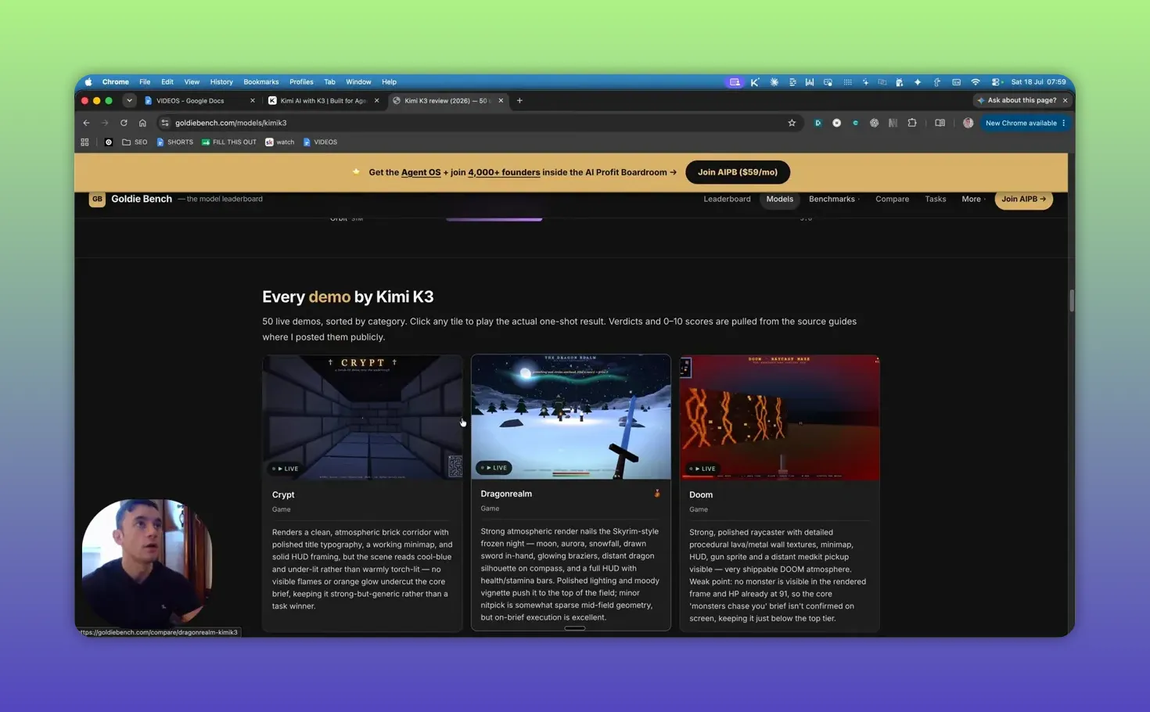Viewport: 1150px width, 712px height.
Task: Click the page vertical scrollbar thumb
Action: pyautogui.click(x=1071, y=301)
